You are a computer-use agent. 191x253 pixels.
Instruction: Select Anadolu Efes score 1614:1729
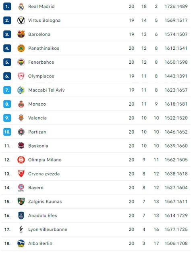point(176,215)
